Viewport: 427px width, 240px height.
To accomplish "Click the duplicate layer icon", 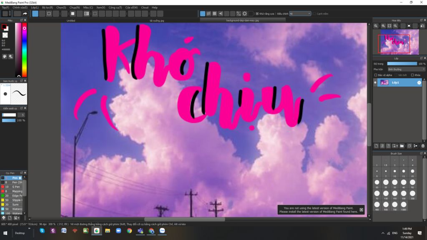I will click(x=409, y=146).
